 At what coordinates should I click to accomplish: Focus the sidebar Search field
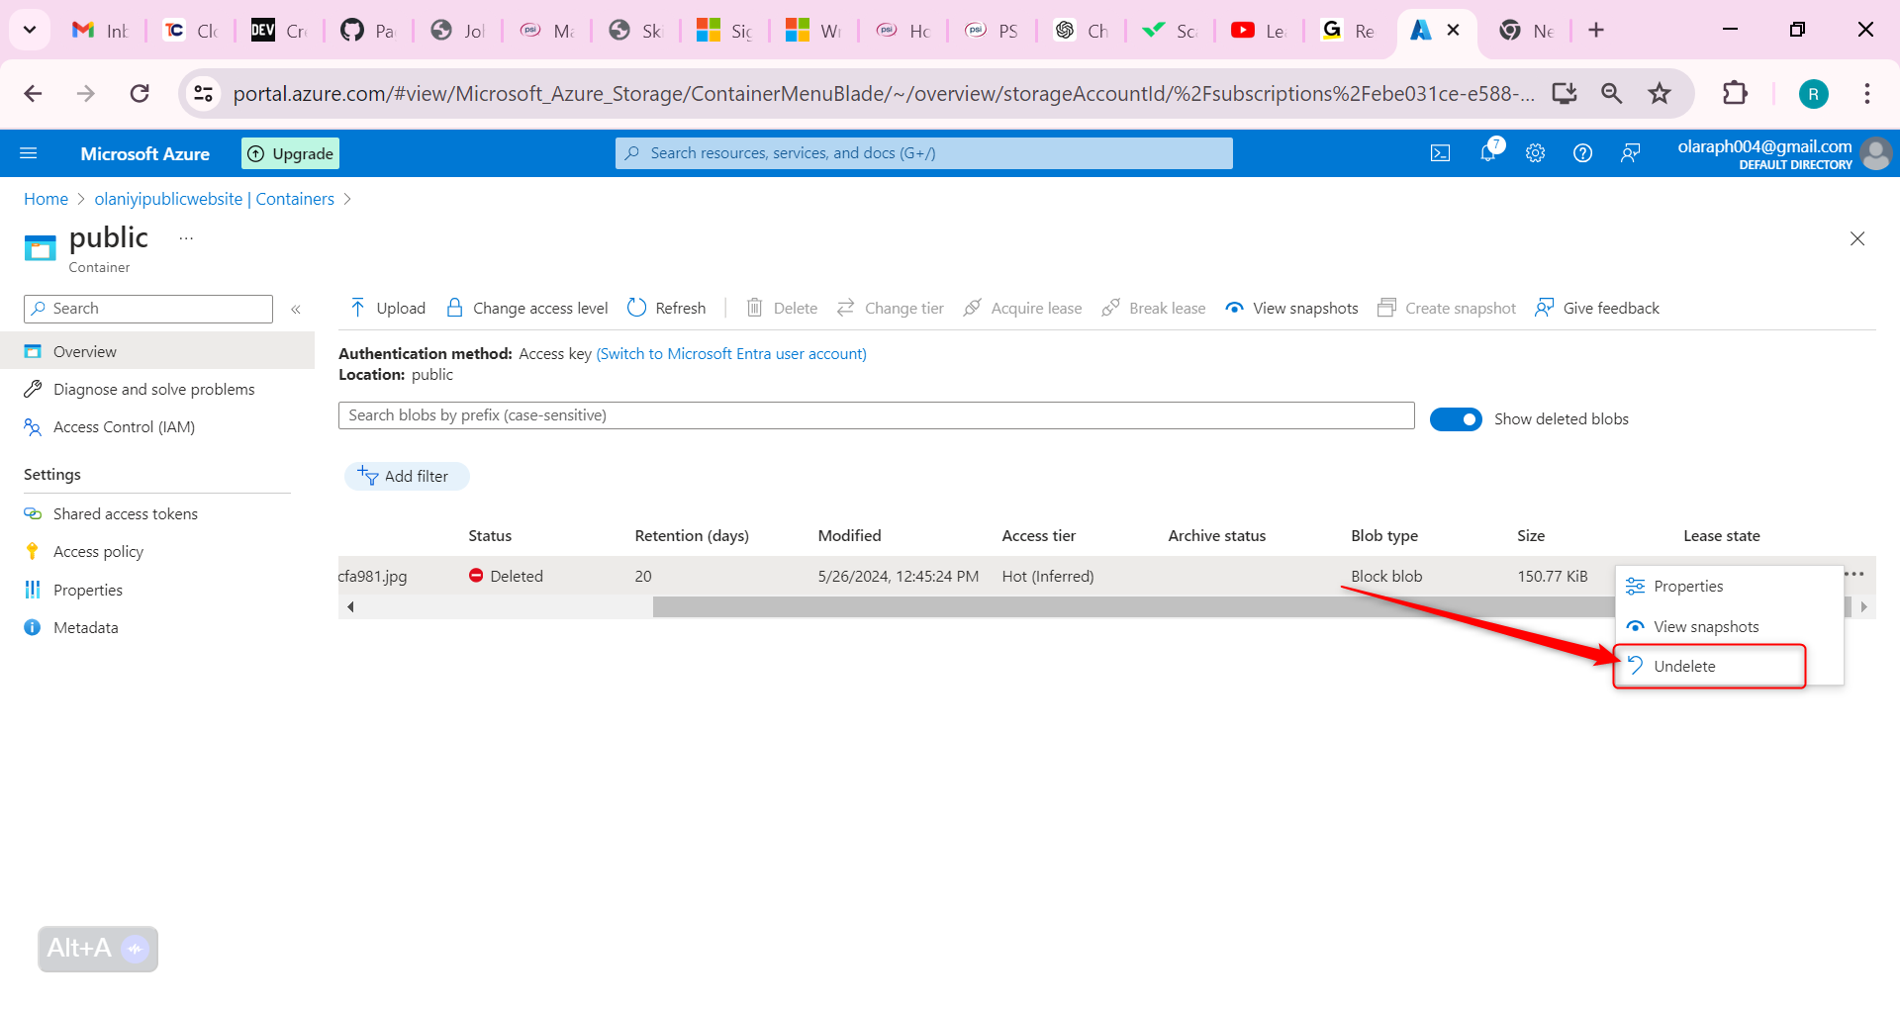[x=148, y=309]
